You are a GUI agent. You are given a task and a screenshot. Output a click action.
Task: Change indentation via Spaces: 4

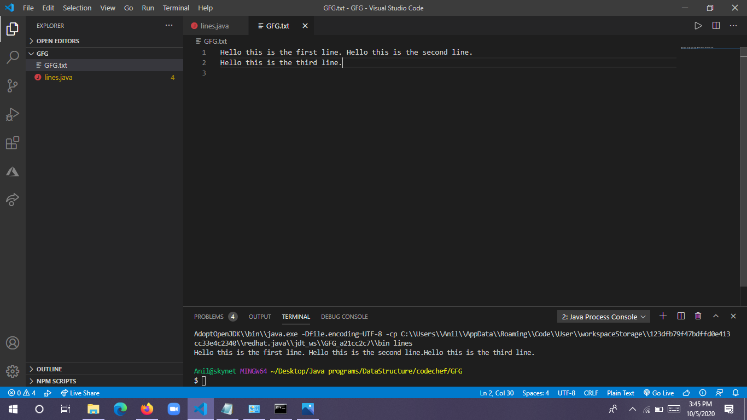[535, 393]
